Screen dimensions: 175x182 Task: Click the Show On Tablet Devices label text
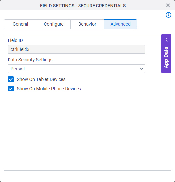click(41, 79)
